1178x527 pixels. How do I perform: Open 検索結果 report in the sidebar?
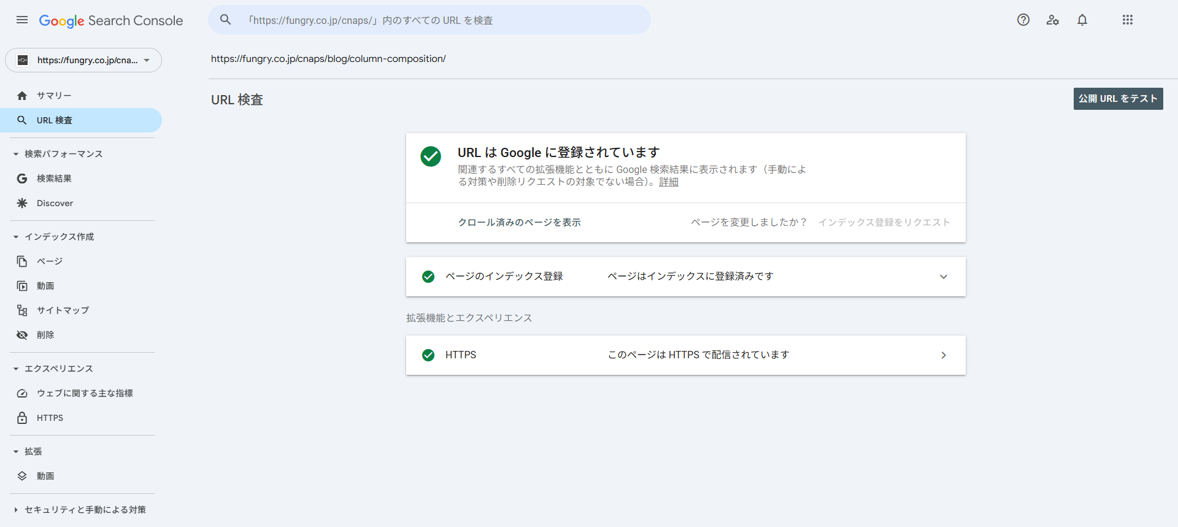click(81, 179)
